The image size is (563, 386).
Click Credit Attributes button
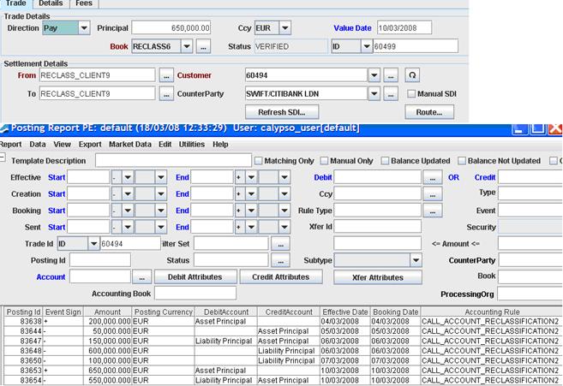(281, 277)
